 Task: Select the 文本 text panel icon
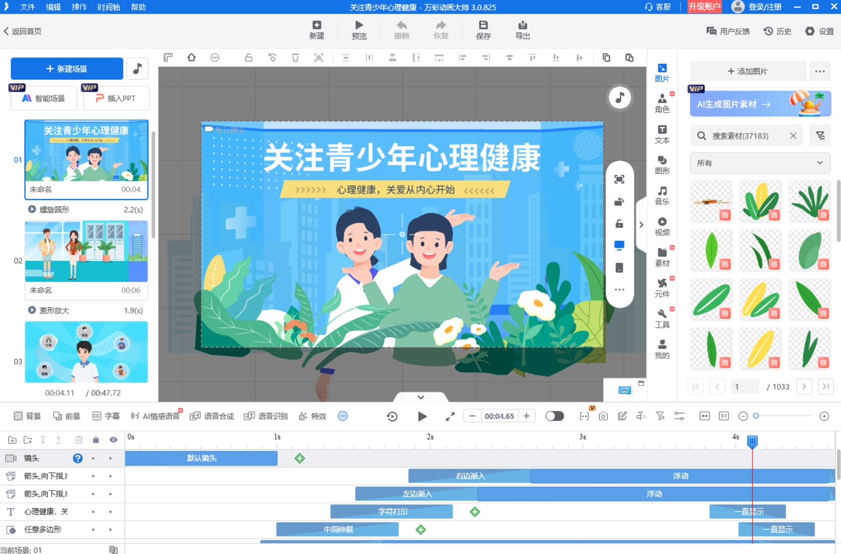click(663, 133)
